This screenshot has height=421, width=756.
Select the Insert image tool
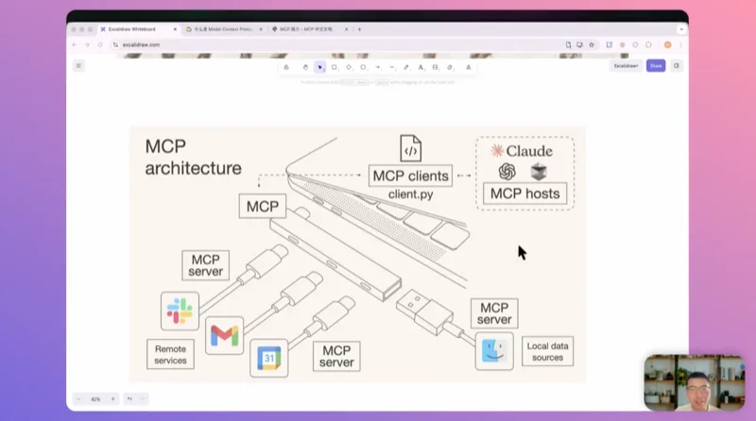[x=435, y=67]
